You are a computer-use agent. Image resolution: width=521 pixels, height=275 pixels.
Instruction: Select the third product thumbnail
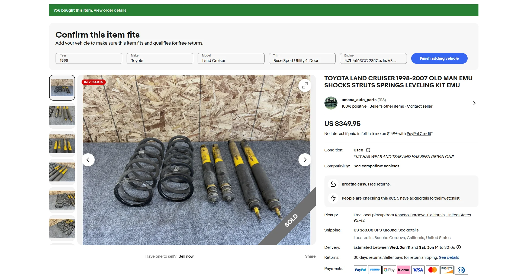point(62,144)
